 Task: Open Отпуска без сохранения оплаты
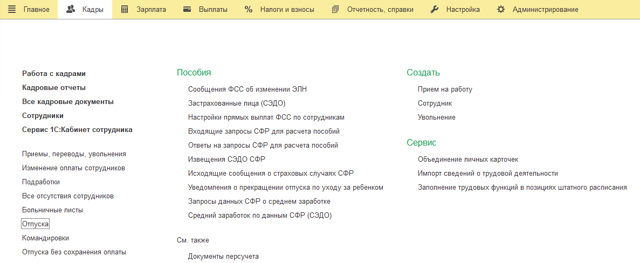click(x=74, y=252)
